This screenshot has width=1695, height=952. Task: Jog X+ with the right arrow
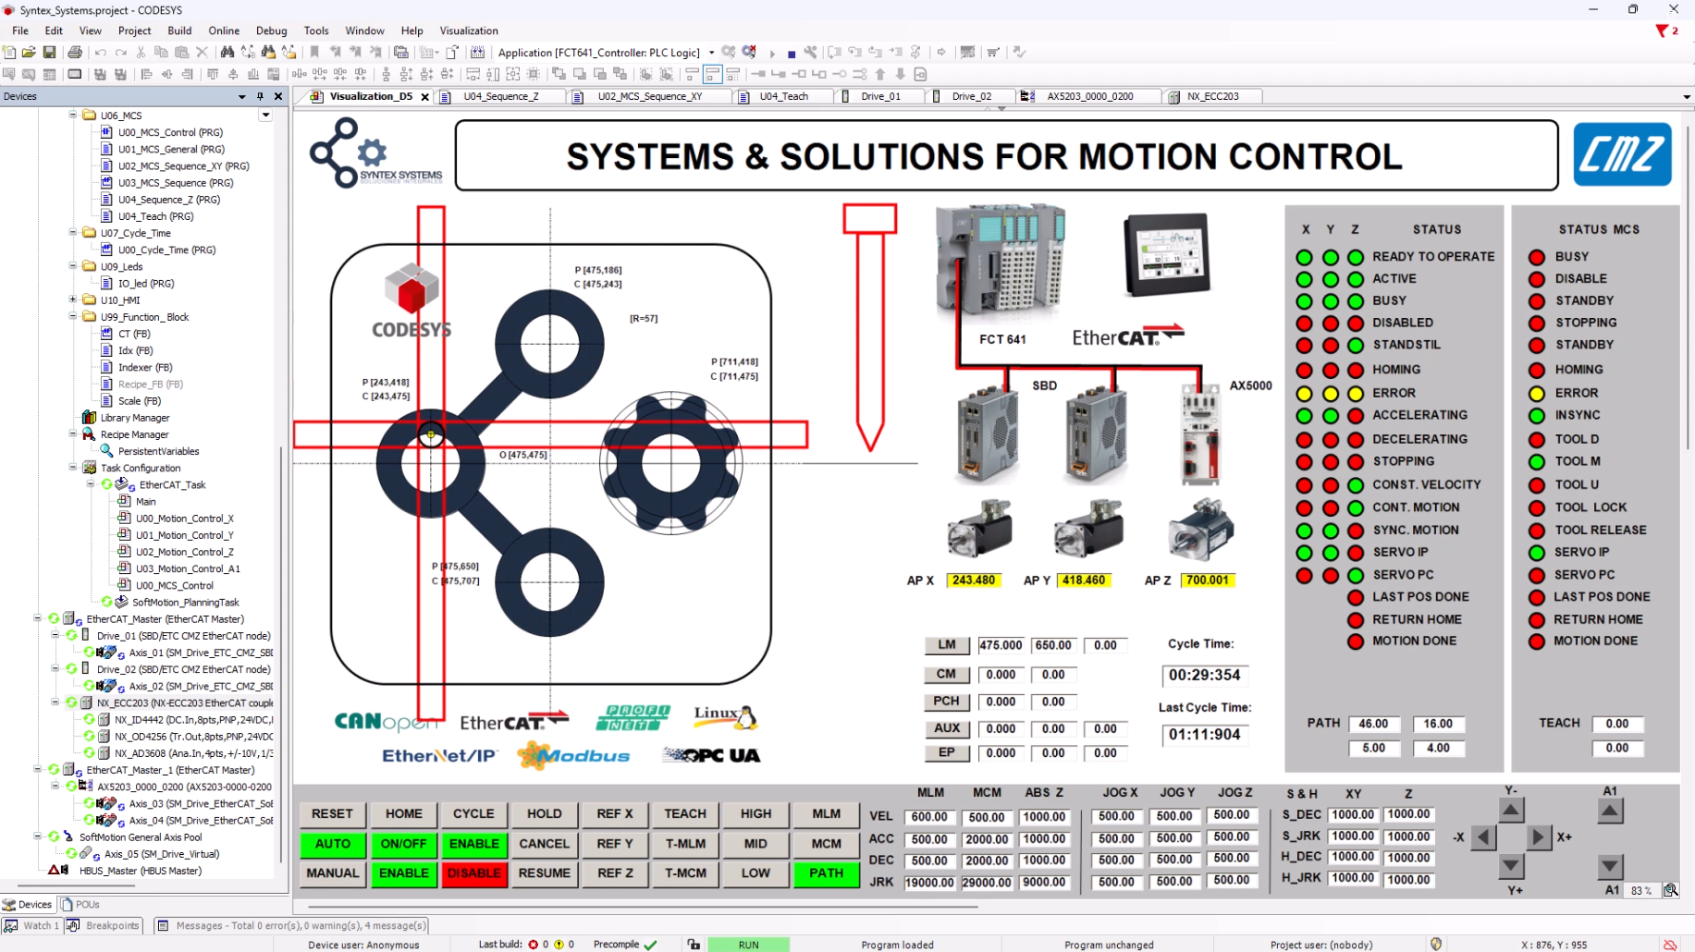(1538, 837)
